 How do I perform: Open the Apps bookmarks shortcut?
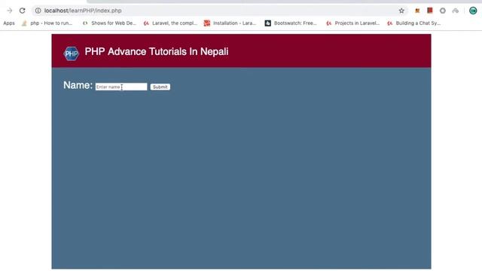tap(9, 23)
